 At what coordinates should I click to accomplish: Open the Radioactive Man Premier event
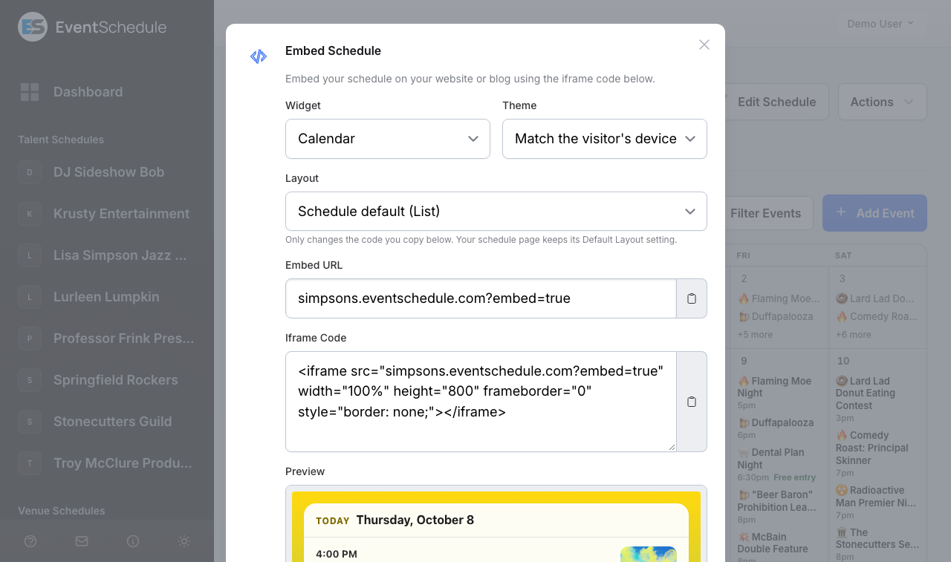coord(877,502)
